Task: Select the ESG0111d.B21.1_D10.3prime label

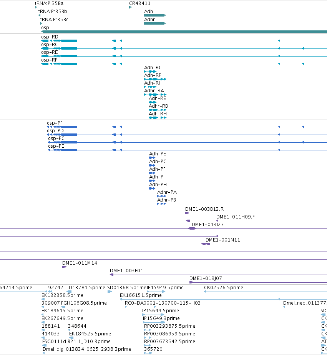Action: [76, 342]
